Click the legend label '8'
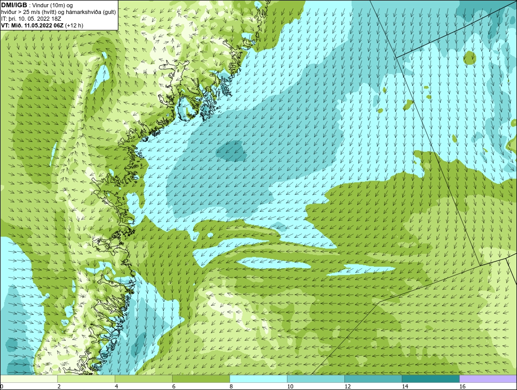This screenshot has height=390, width=517. coord(232,386)
